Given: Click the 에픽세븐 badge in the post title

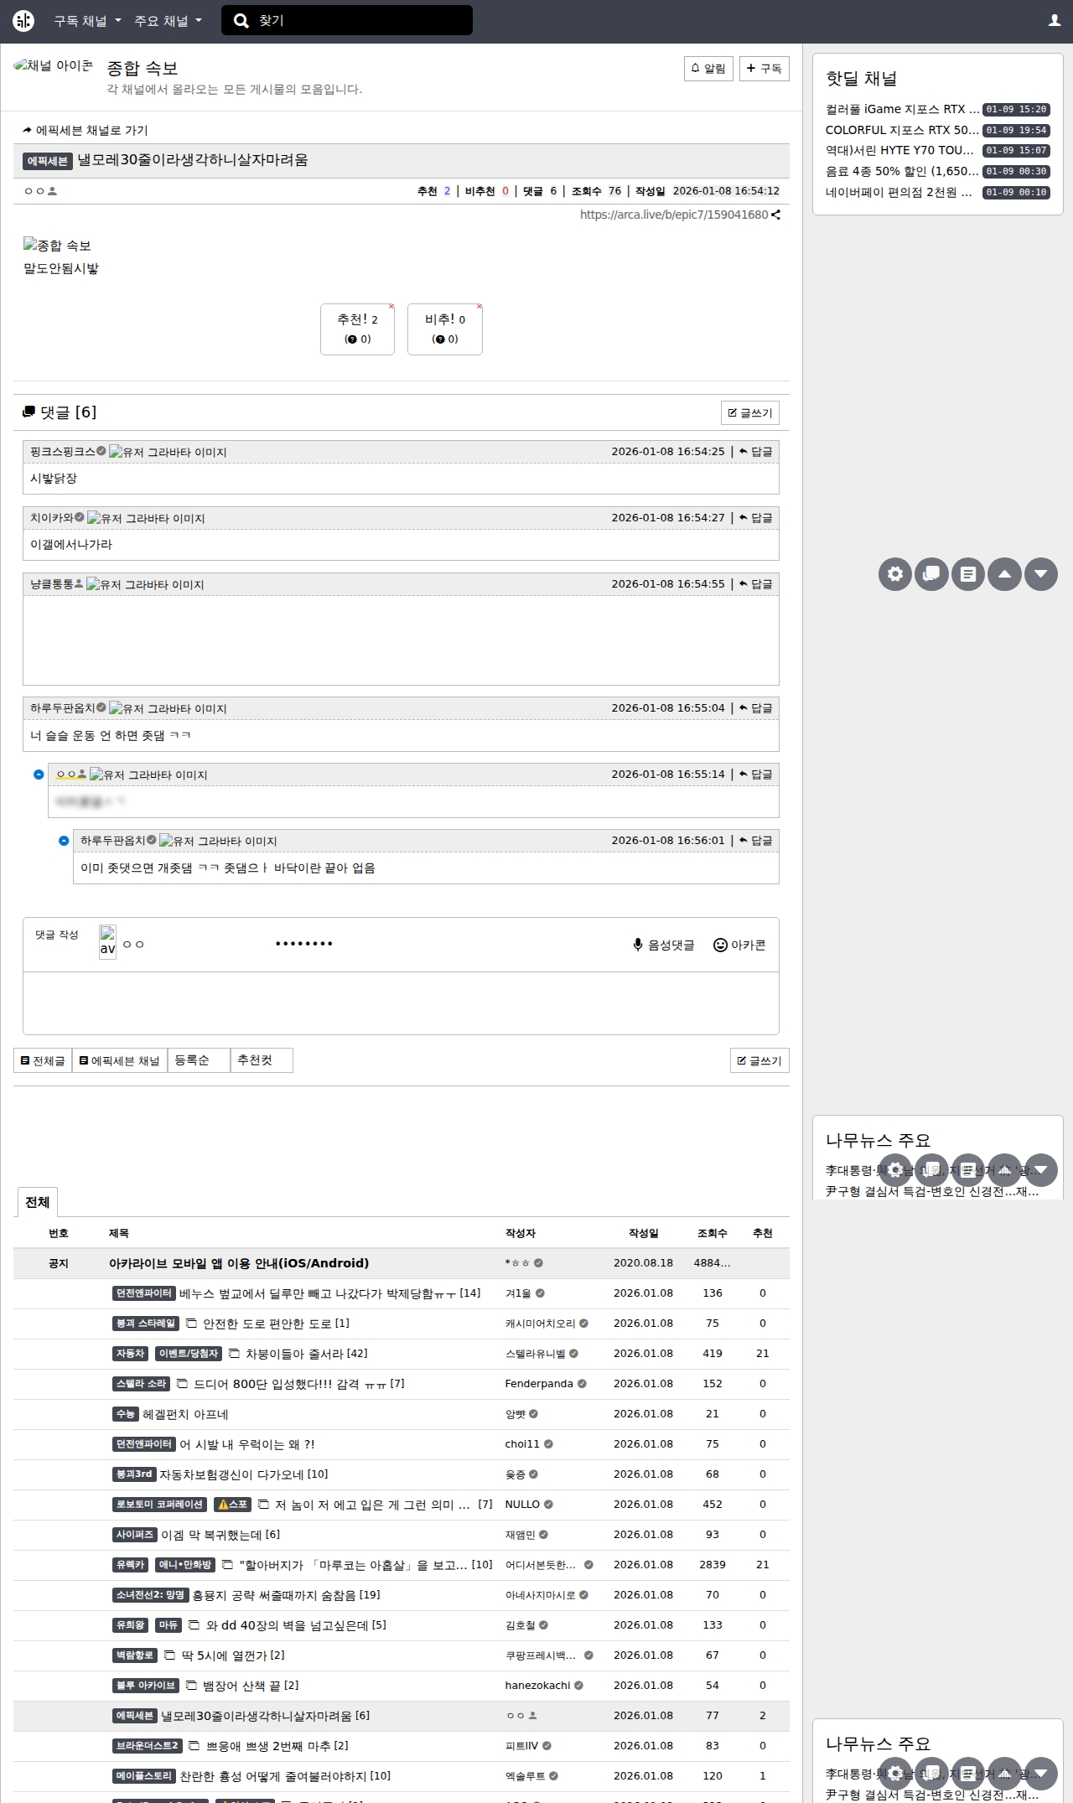Looking at the screenshot, I should tap(48, 161).
